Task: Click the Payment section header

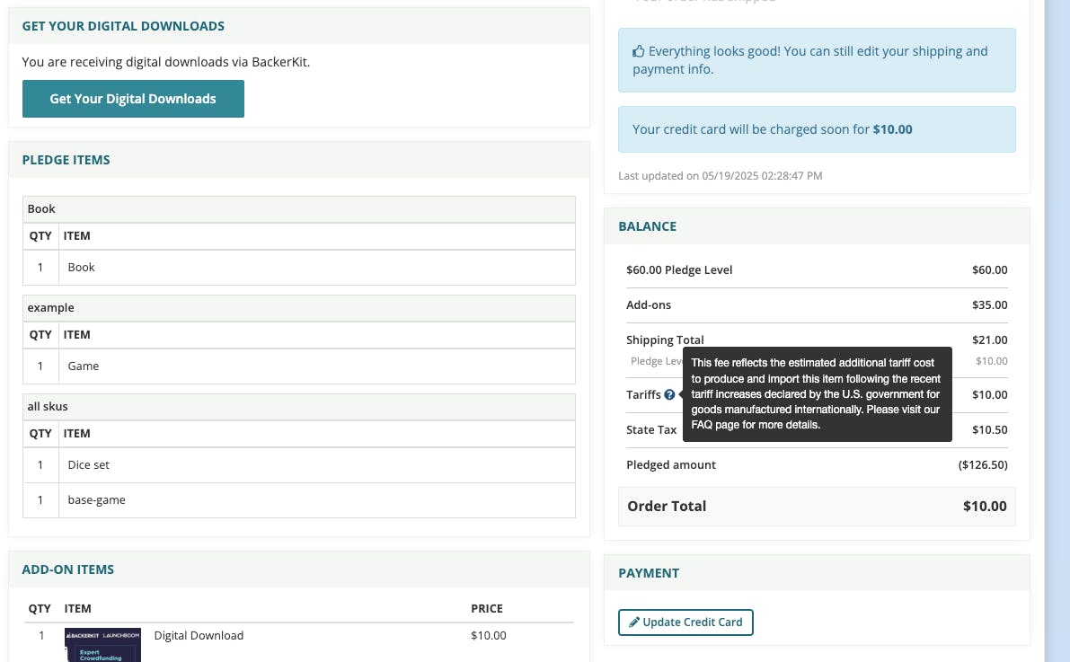Action: (649, 573)
